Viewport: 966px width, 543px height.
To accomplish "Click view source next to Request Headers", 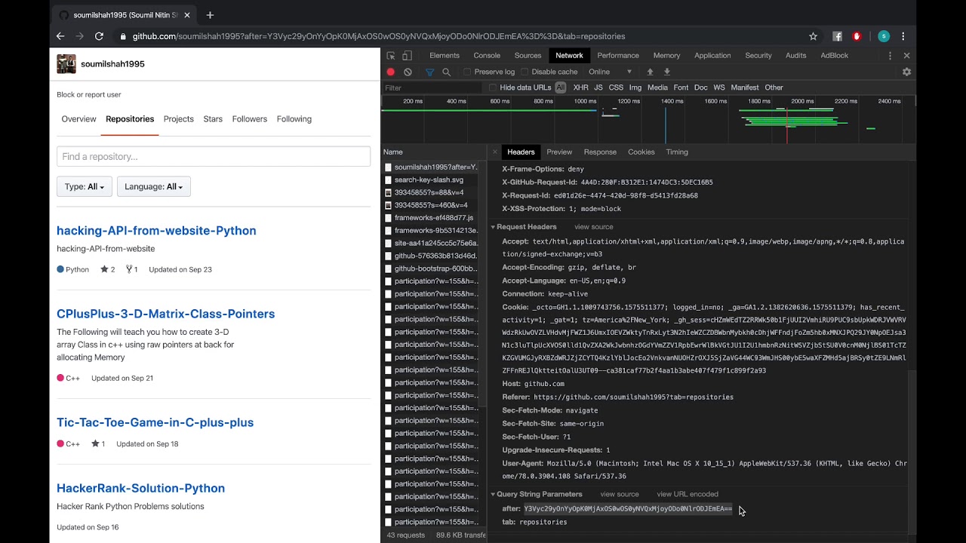I will pyautogui.click(x=594, y=227).
